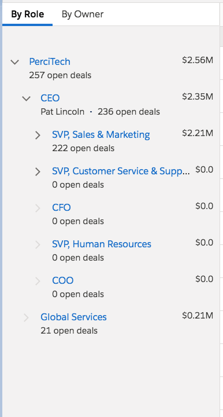Open the Global Services link
The width and height of the screenshot is (223, 417).
[73, 317]
